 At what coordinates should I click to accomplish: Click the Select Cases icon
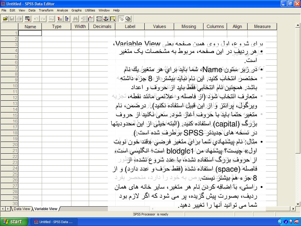(x=113, y=19)
